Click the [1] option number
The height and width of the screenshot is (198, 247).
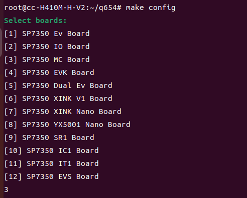pos(11,33)
